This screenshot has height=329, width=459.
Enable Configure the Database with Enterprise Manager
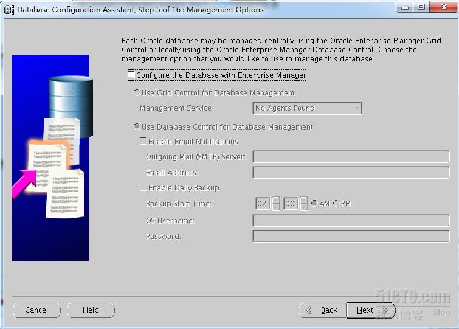[x=131, y=75]
